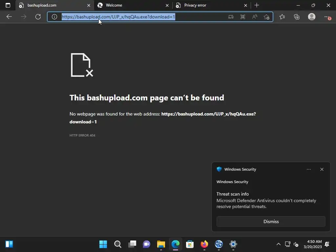This screenshot has width=336, height=252.
Task: Click the 'HTTP ERROR 404' text
Action: click(x=82, y=135)
